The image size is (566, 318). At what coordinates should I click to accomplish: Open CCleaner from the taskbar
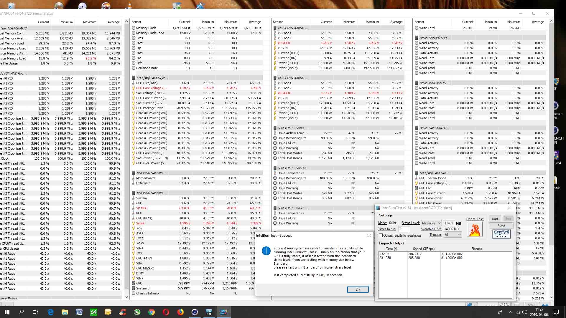(x=123, y=312)
